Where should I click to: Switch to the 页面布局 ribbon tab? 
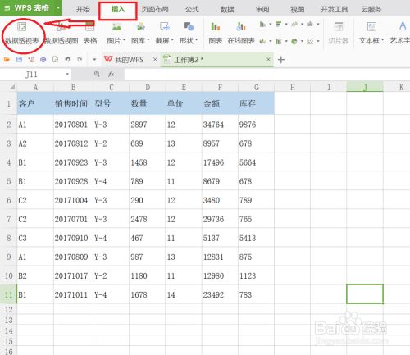pyautogui.click(x=155, y=10)
